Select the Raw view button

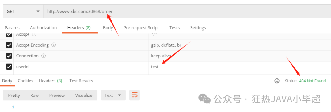point(34,95)
